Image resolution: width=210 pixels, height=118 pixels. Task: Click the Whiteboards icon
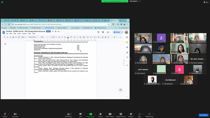149,115
